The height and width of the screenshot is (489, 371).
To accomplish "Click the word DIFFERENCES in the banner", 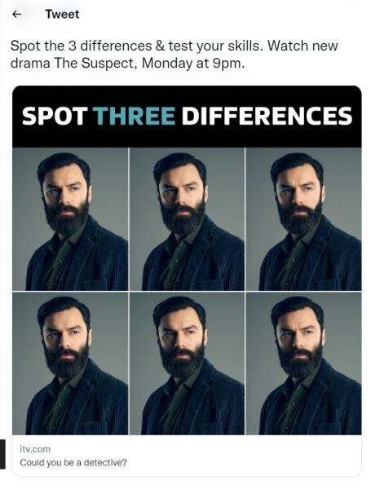I will click(267, 116).
